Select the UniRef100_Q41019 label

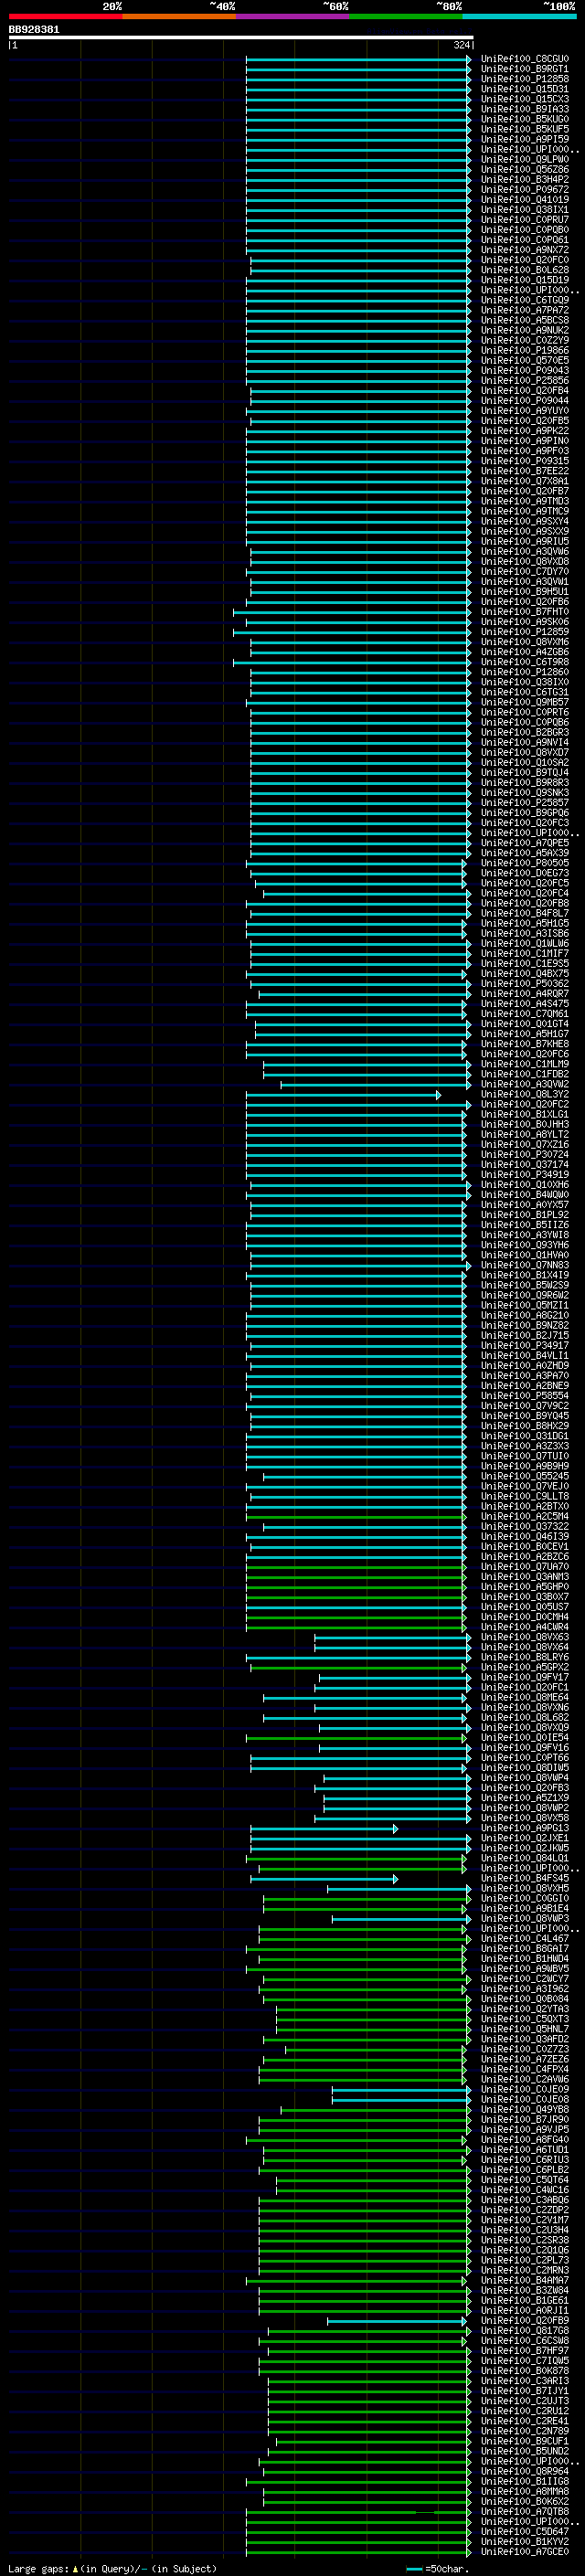coord(524,199)
